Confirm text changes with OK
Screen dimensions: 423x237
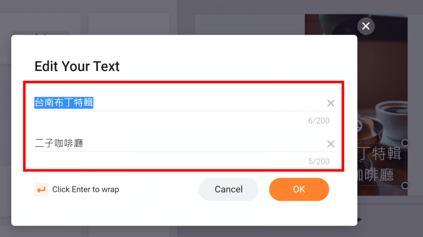click(x=299, y=189)
